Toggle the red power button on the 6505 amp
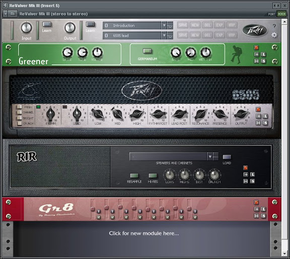290x259 pixels. pos(258,110)
